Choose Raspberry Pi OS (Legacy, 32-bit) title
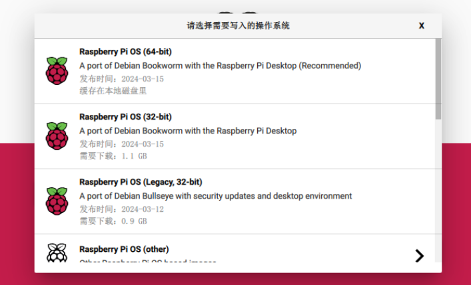 [141, 182]
